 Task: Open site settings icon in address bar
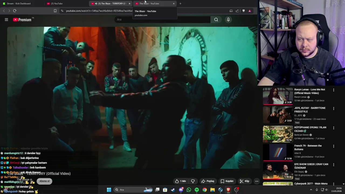coord(62,11)
